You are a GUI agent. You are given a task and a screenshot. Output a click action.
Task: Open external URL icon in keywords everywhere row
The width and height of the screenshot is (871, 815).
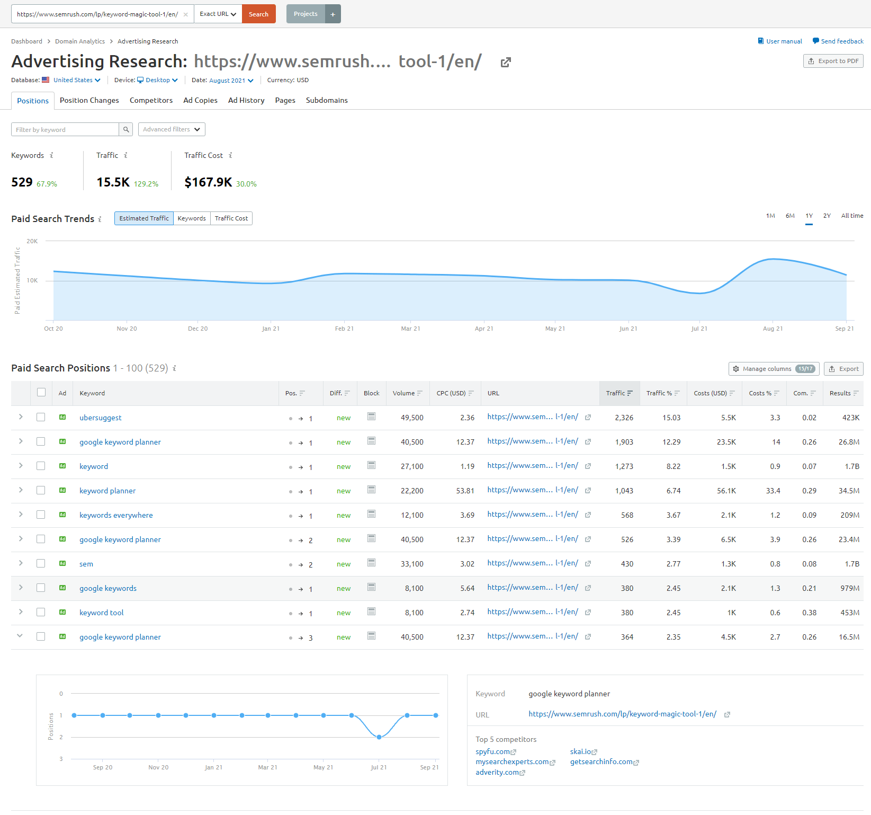click(588, 515)
